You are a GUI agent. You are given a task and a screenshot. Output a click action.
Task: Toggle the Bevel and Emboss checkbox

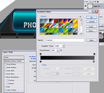click(5, 77)
